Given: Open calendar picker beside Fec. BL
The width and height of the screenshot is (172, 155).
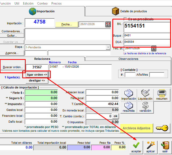Looking at the screenshot, I should pos(154,48).
